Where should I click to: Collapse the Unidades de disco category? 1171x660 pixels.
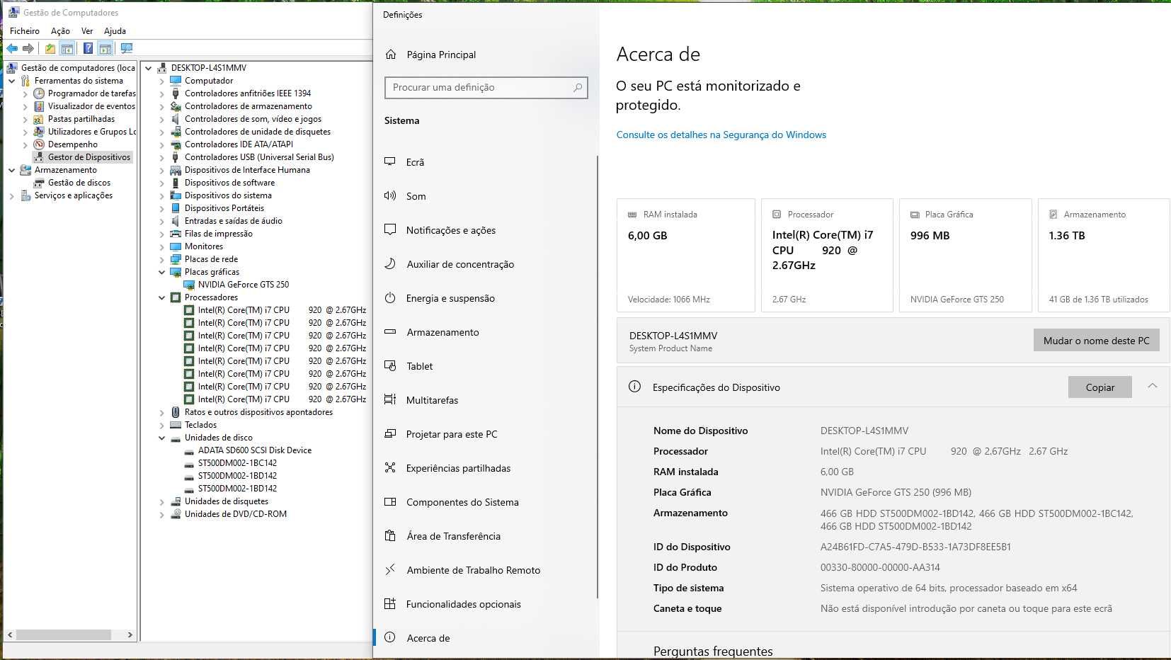tap(162, 438)
